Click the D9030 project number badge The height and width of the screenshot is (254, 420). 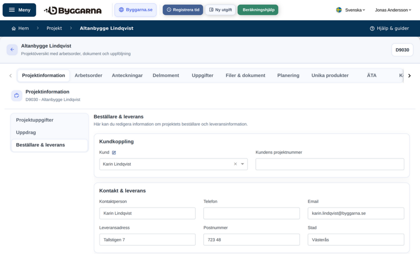(x=402, y=50)
